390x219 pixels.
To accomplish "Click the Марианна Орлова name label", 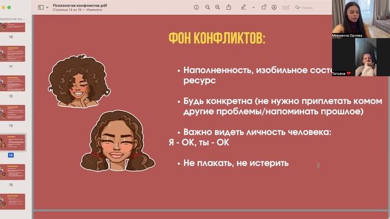I will click(347, 35).
